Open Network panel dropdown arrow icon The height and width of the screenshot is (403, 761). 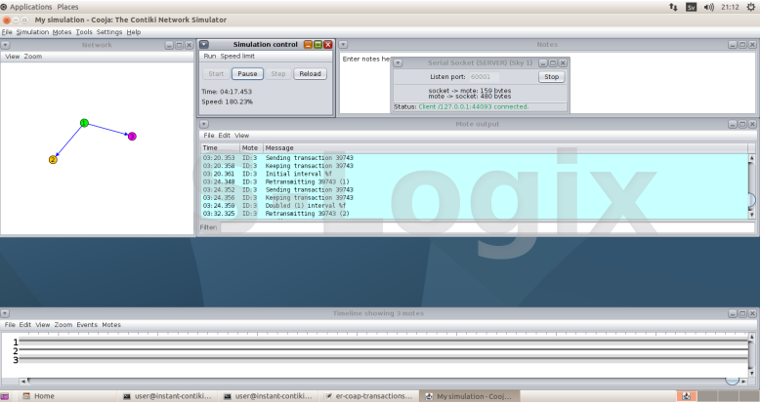tap(5, 45)
